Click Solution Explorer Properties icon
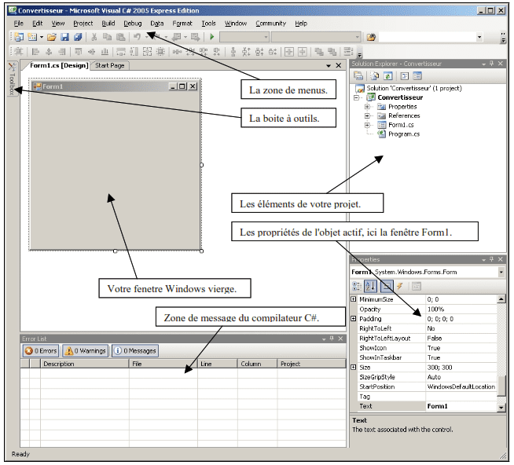Screen dimensions: 514x465 click(x=358, y=76)
